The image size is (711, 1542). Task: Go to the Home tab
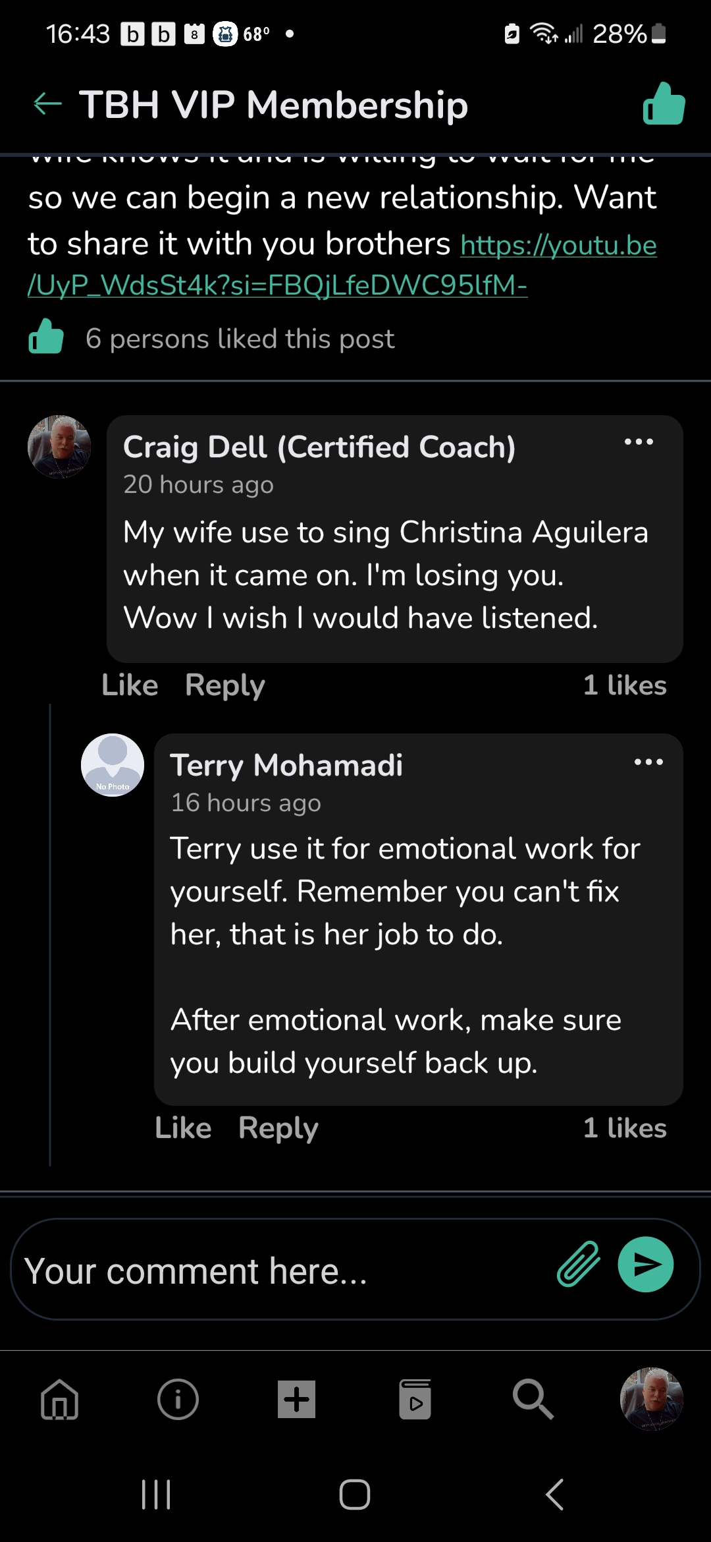point(60,1399)
